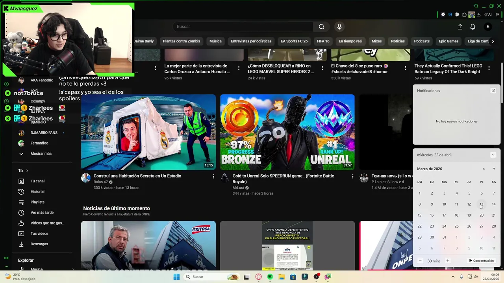This screenshot has height=283, width=504.
Task: Select March 31 in the calendar
Action: tap(444, 237)
